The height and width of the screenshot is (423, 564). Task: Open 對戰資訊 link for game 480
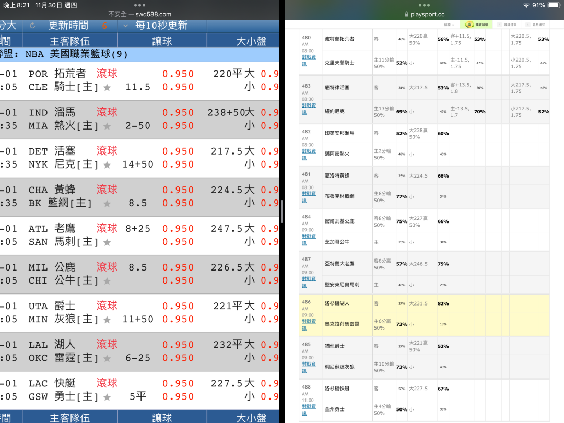(309, 61)
